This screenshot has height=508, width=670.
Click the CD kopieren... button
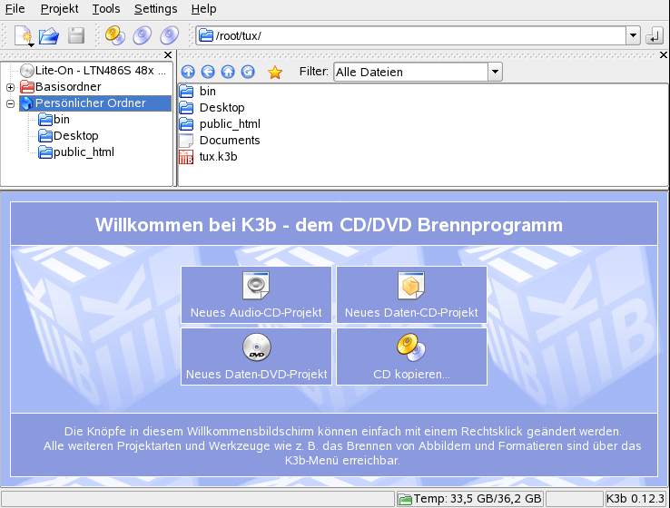(411, 357)
